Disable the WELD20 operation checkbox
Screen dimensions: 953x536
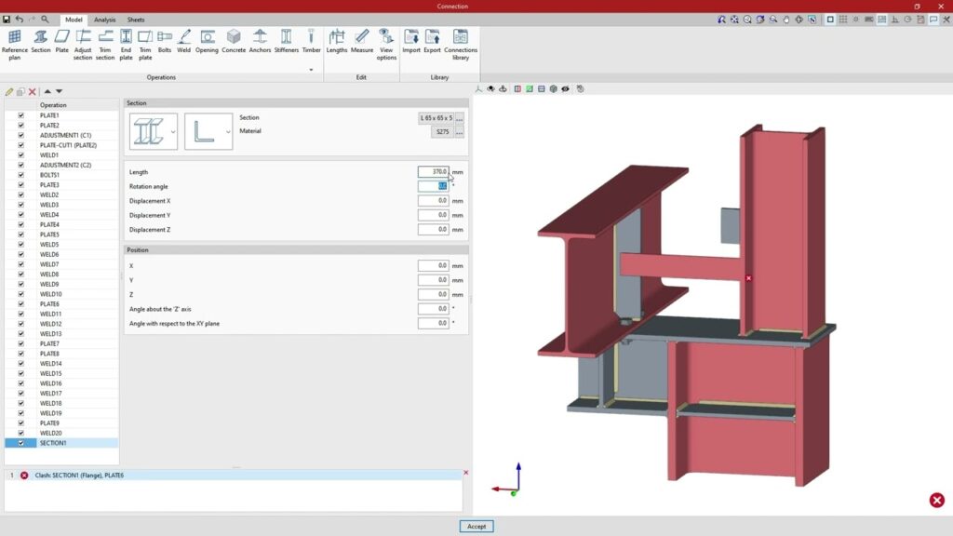click(20, 433)
